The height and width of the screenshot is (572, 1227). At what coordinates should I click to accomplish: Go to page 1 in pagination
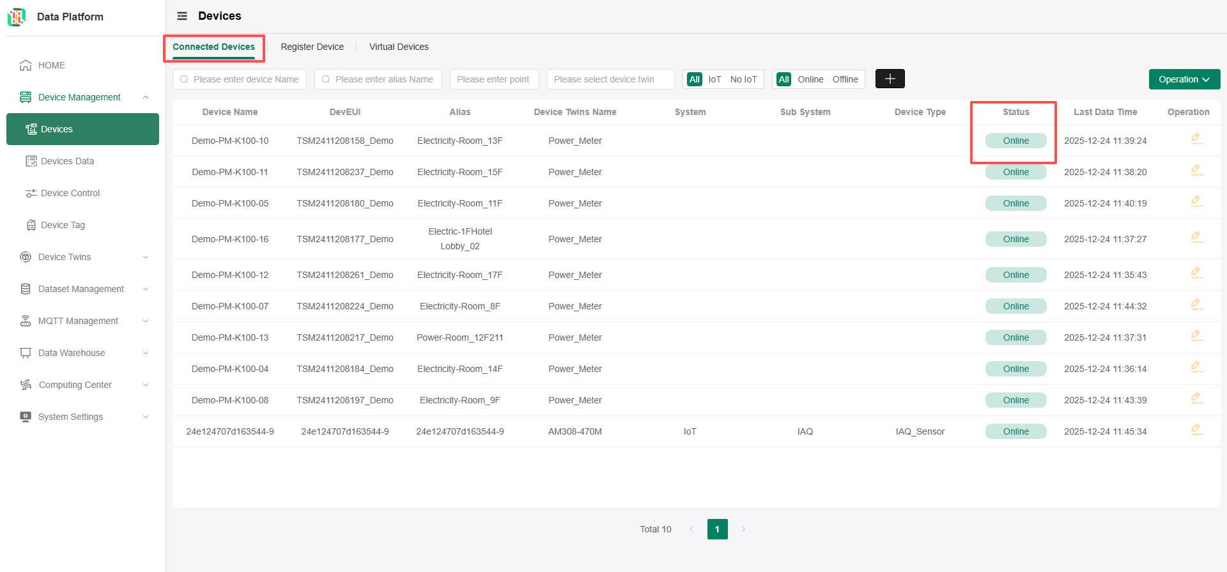pyautogui.click(x=717, y=529)
